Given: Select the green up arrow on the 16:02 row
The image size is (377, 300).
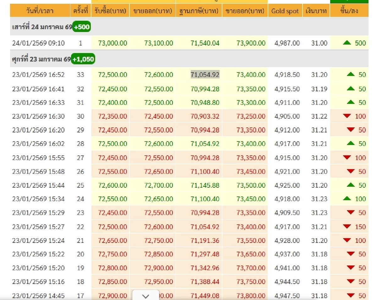Looking at the screenshot, I should (x=350, y=144).
